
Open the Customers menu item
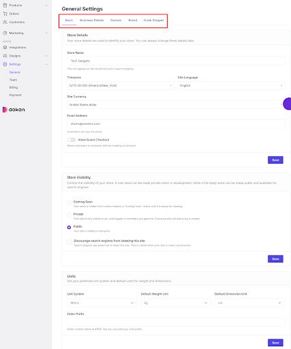tap(17, 22)
